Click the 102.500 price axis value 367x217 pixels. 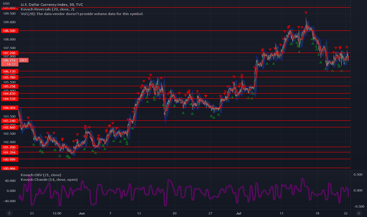point(9,133)
